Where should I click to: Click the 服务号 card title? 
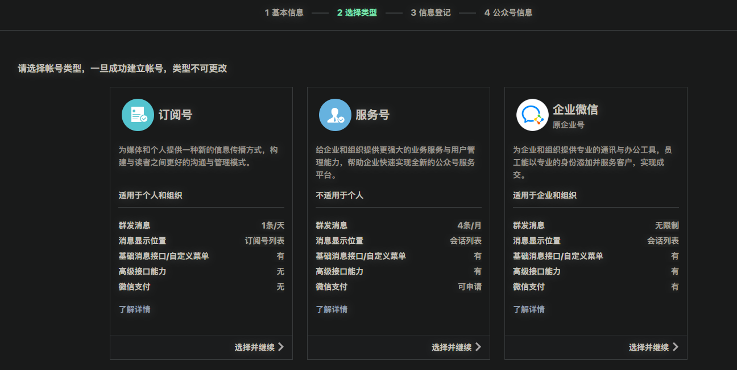click(372, 115)
